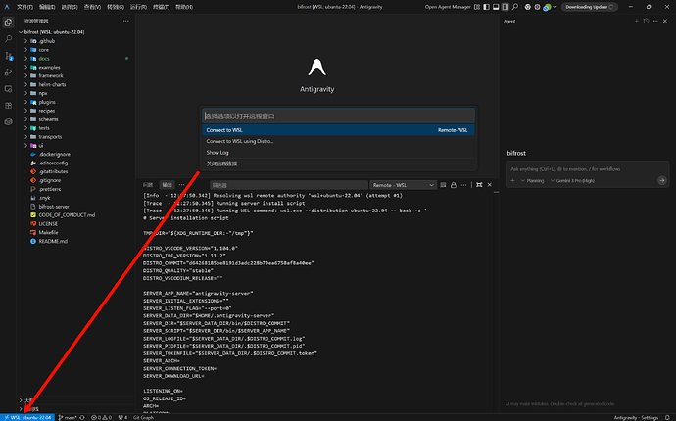This screenshot has width=676, height=421.
Task: Open Run and Debug view
Action: (x=8, y=72)
